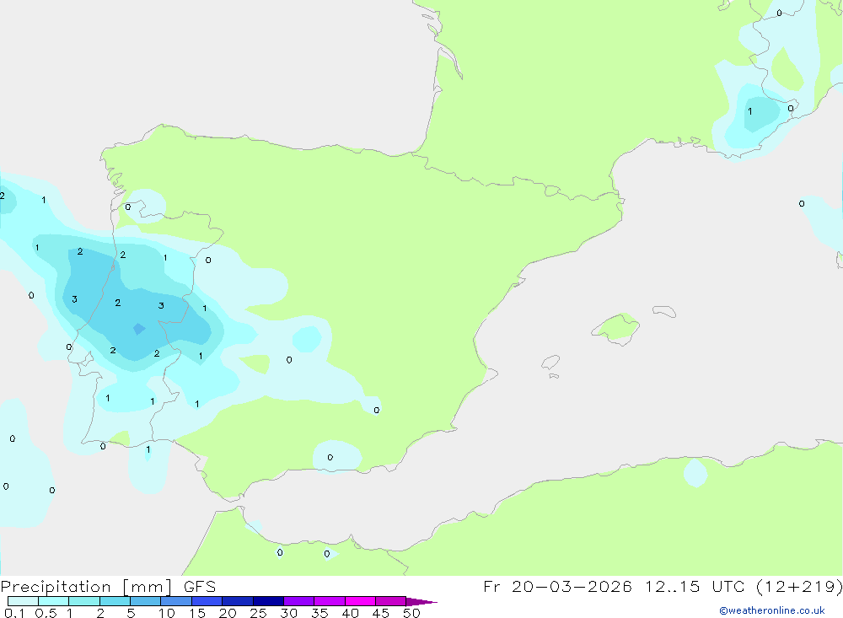Viewport: 843px width, 618px height.
Task: Select the 5–10 mm legend color box
Action: (146, 601)
